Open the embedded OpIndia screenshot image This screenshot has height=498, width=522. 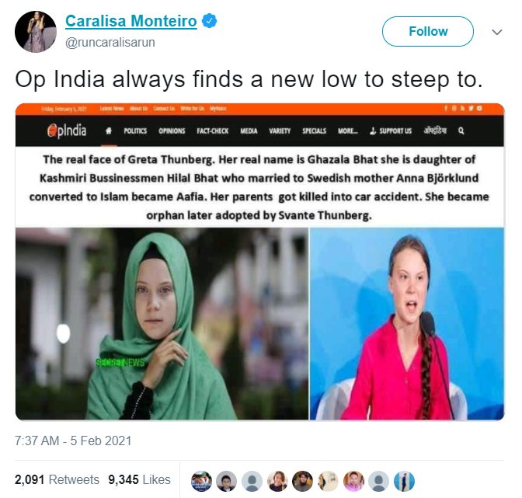pos(259,262)
